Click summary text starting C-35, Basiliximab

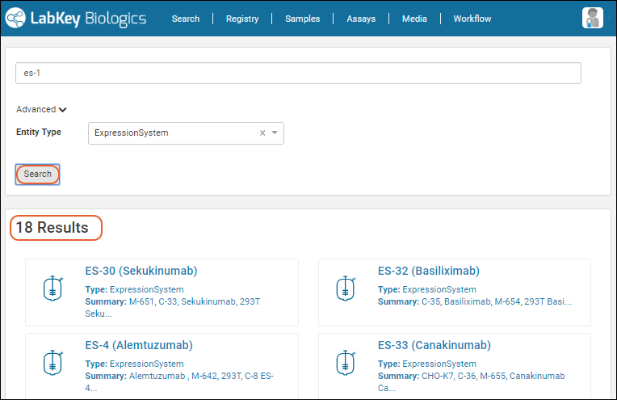tap(475, 301)
